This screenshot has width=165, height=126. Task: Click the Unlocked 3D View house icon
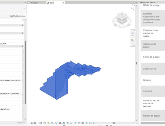[x=68, y=123]
